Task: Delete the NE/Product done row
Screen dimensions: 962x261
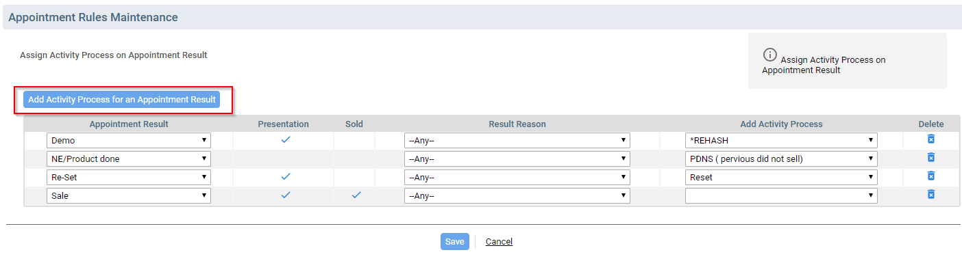Action: [930, 158]
